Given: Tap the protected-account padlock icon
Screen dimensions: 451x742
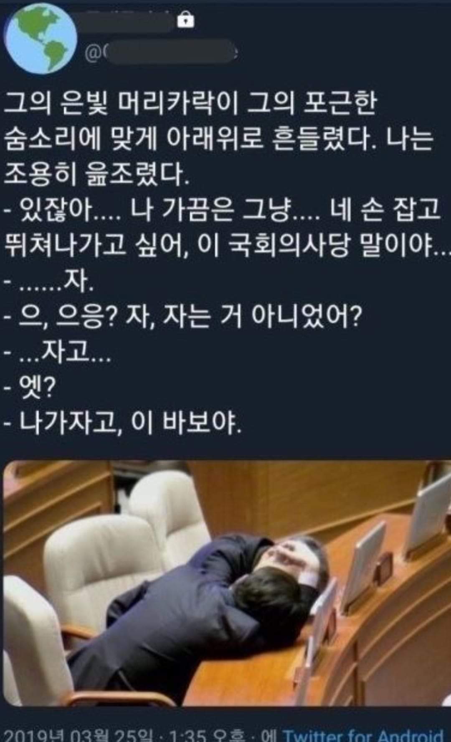Looking at the screenshot, I should tap(186, 20).
